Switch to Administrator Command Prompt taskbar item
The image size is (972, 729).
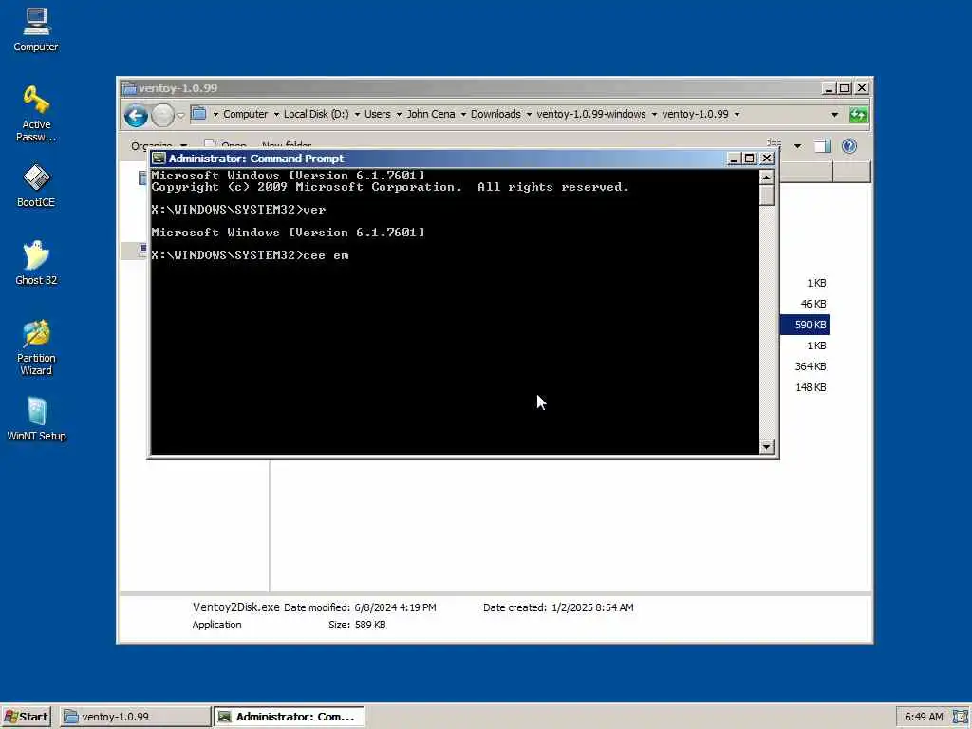click(290, 717)
